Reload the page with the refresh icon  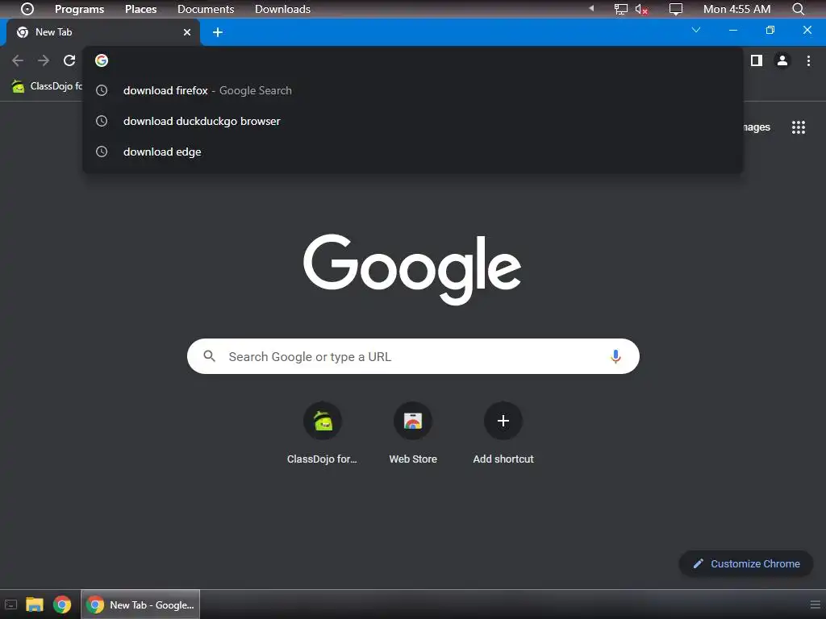click(x=69, y=60)
